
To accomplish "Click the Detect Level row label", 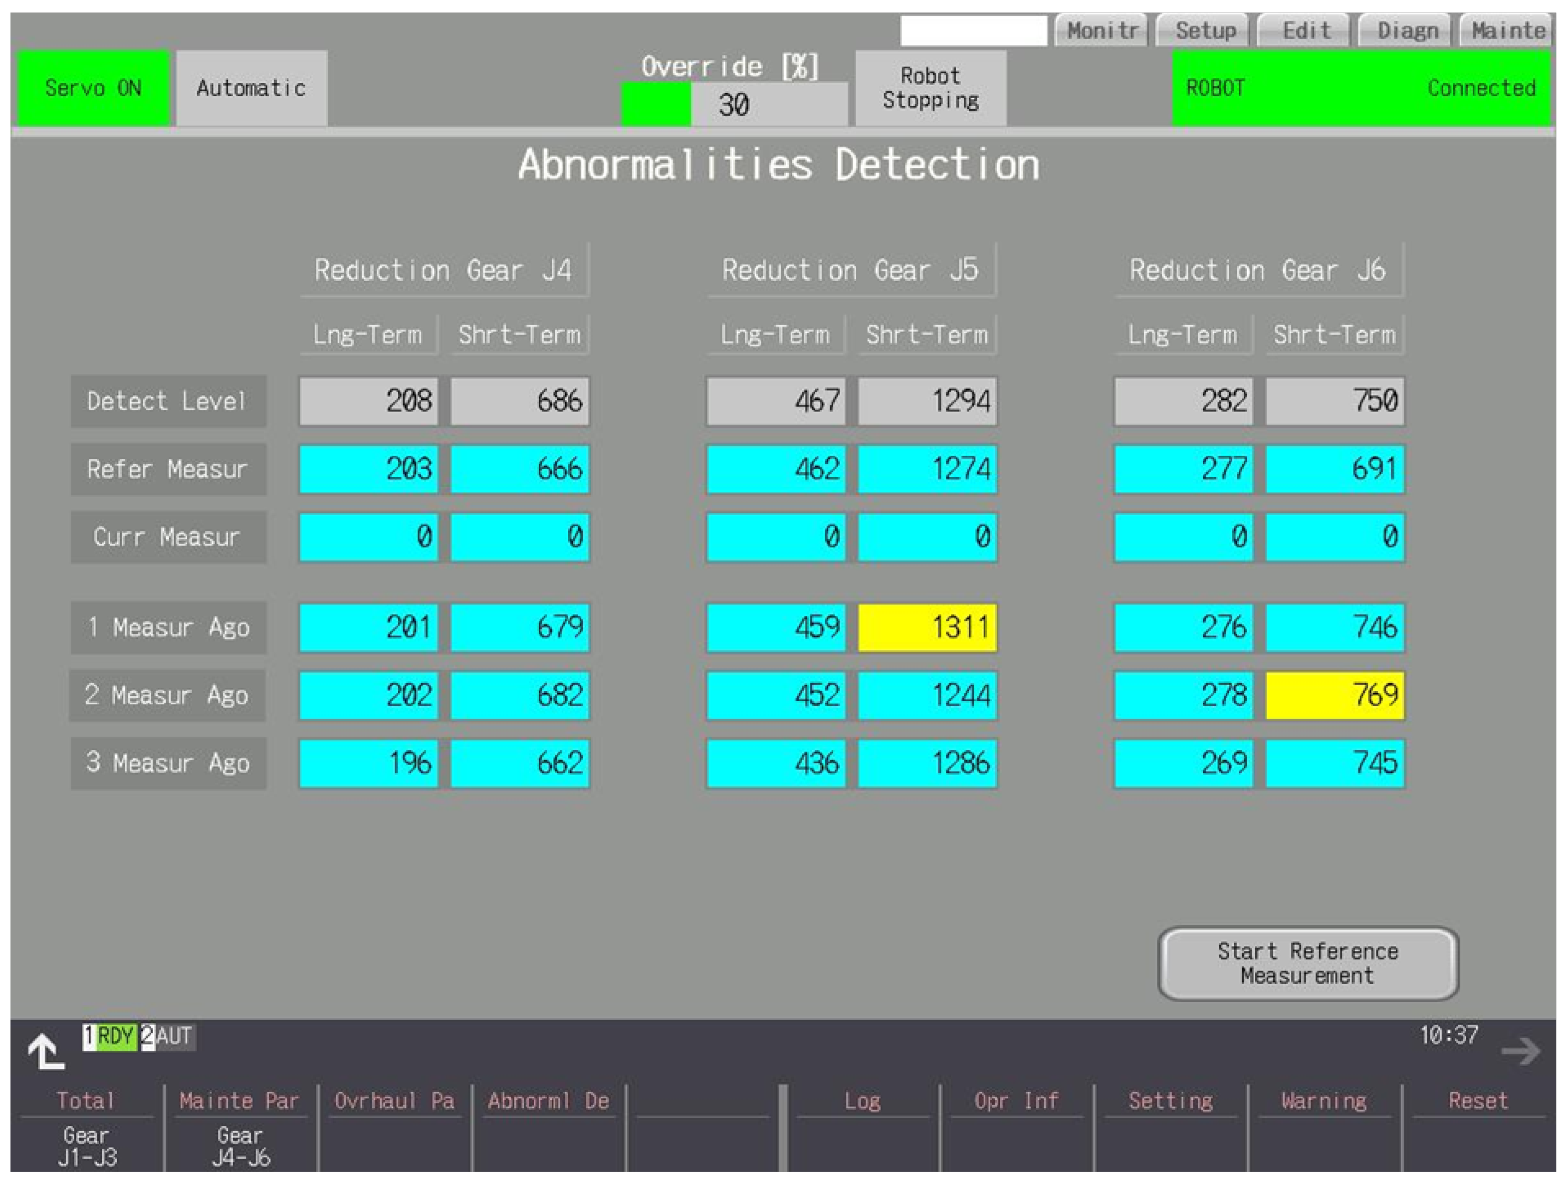I will (168, 401).
